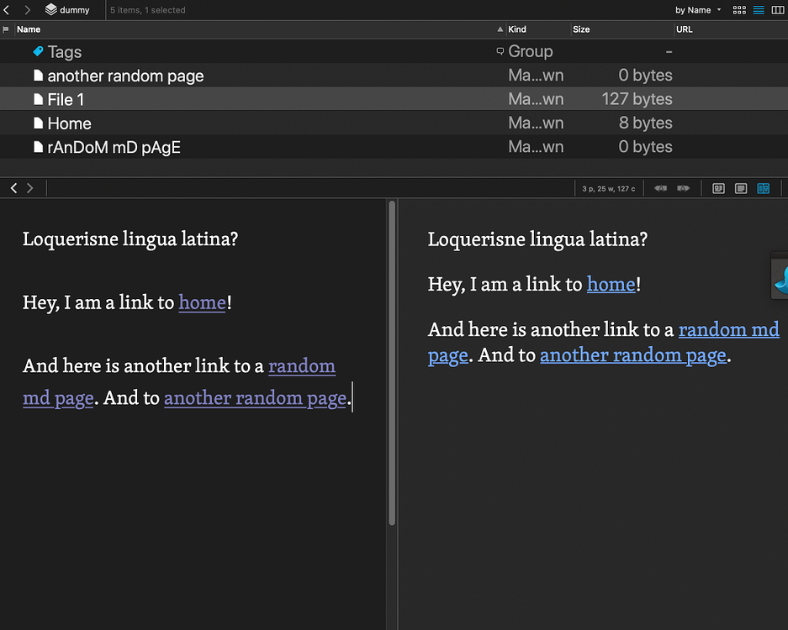
Task: Select the list view icon
Action: coord(759,10)
